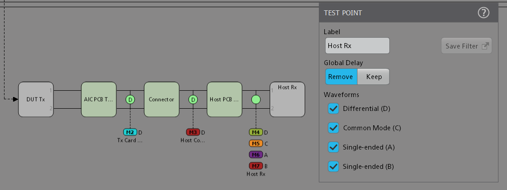Click the M7 single-ended B badge

click(256, 166)
